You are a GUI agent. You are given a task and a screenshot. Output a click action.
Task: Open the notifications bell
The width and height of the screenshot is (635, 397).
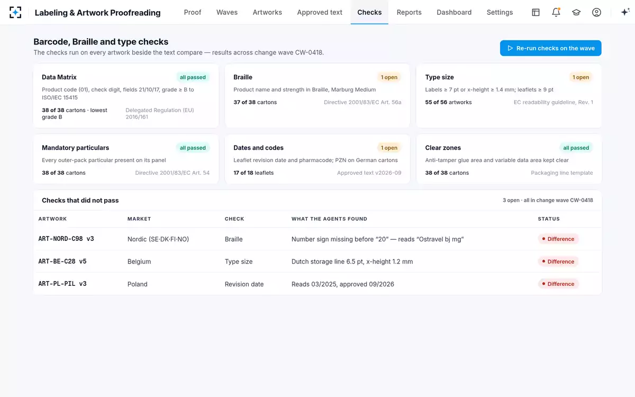click(556, 12)
